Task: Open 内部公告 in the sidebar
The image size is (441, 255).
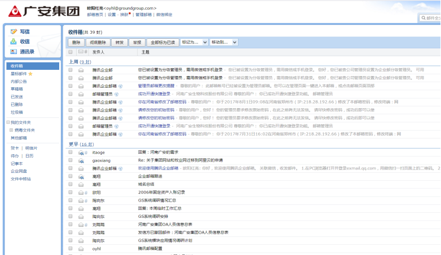Action: 19,82
